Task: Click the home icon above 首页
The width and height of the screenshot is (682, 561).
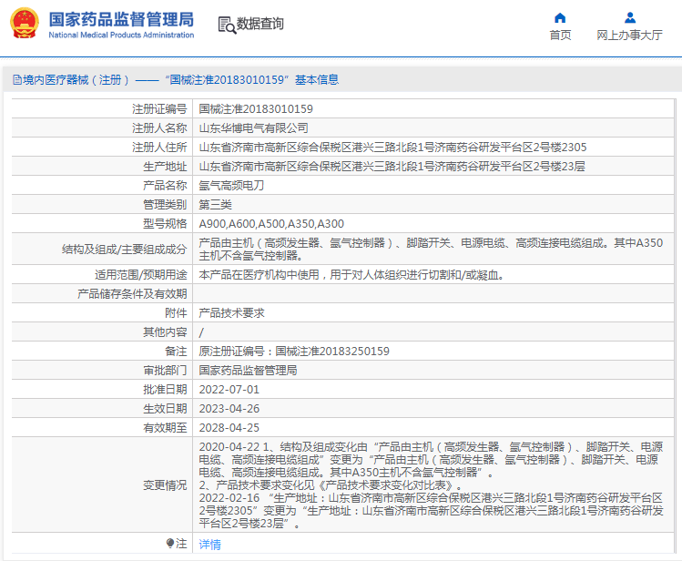Action: (x=560, y=18)
